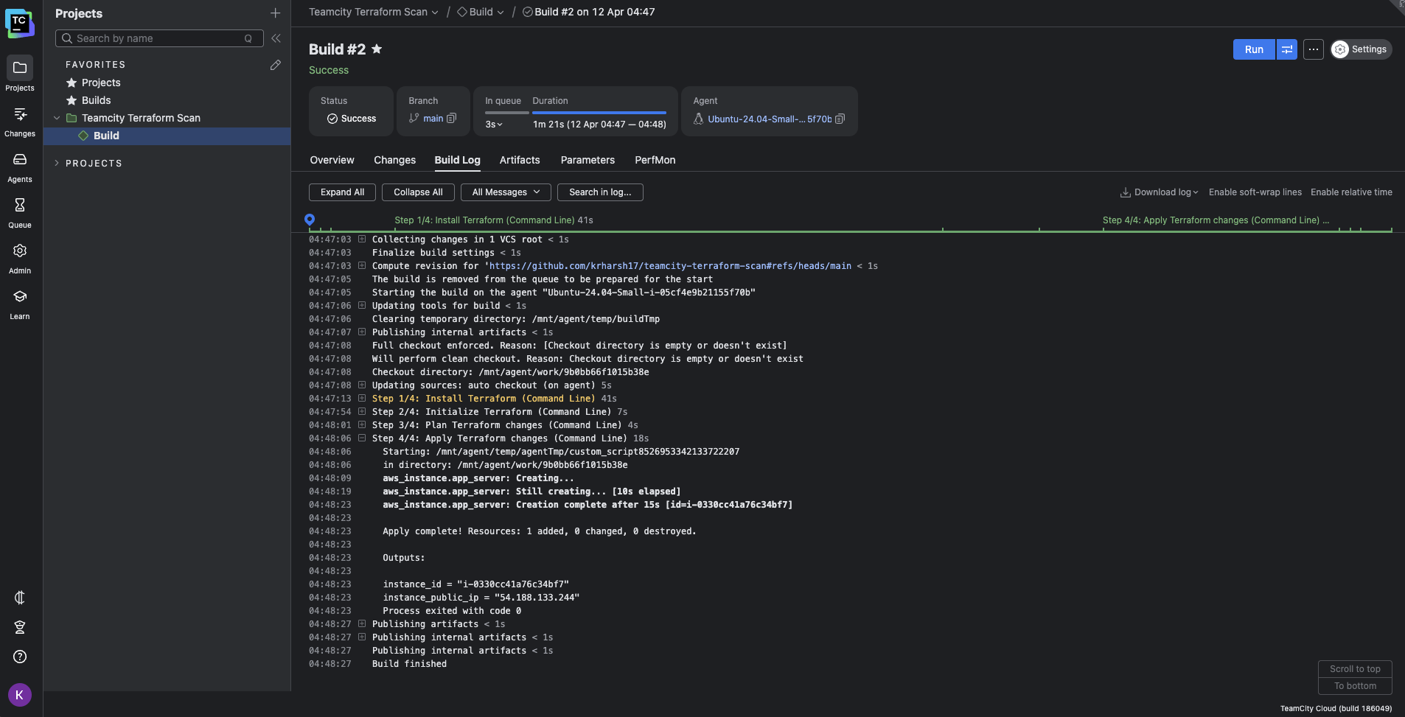The width and height of the screenshot is (1405, 717).
Task: Click Search in log button
Action: tap(600, 192)
